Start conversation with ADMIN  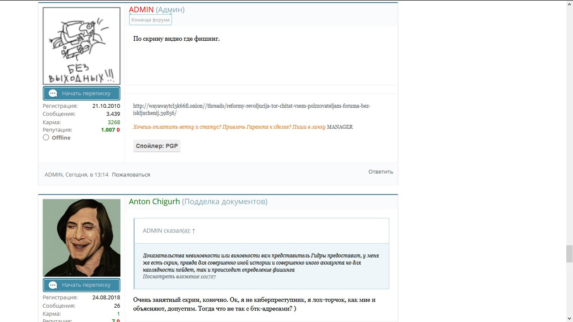tap(81, 93)
